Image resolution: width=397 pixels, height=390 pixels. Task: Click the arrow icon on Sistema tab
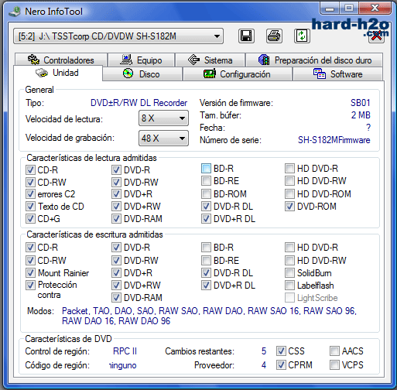point(193,60)
